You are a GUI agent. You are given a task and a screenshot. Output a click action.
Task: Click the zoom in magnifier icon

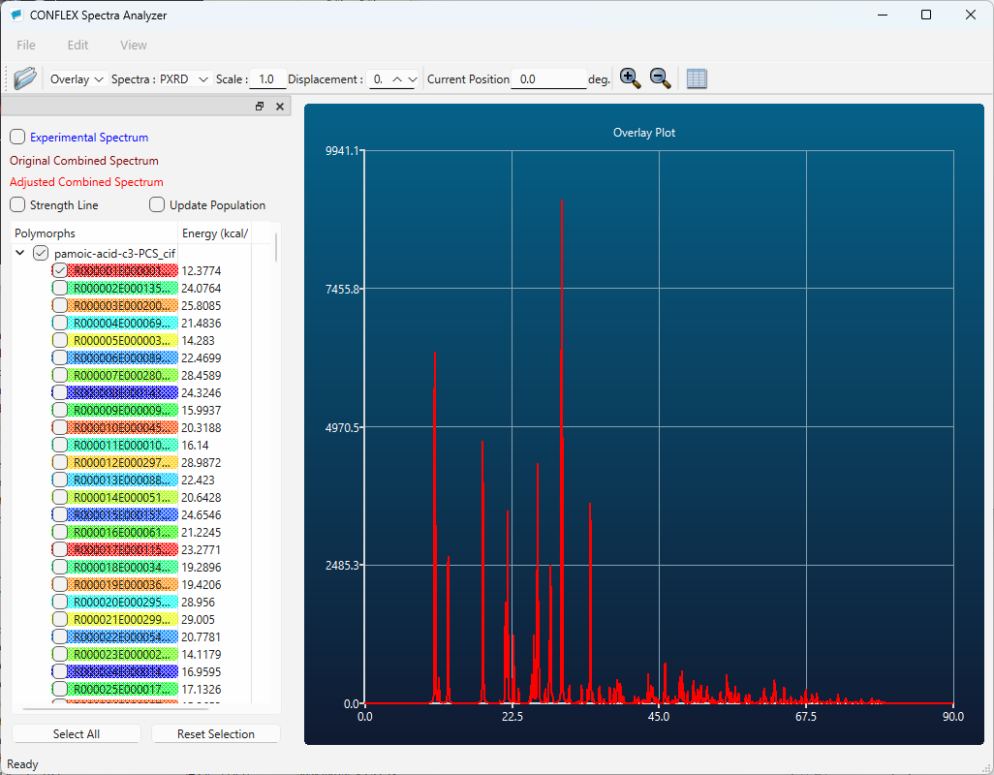pos(630,78)
